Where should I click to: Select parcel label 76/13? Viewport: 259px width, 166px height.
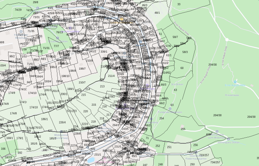[x=59, y=32]
